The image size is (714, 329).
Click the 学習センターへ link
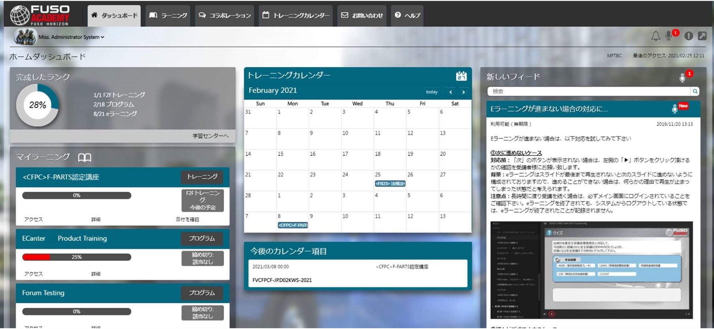210,136
